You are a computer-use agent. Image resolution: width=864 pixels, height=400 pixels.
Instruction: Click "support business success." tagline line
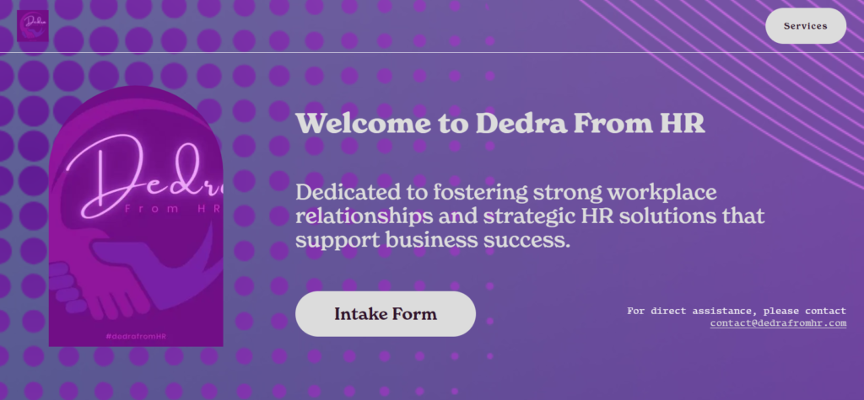434,241
